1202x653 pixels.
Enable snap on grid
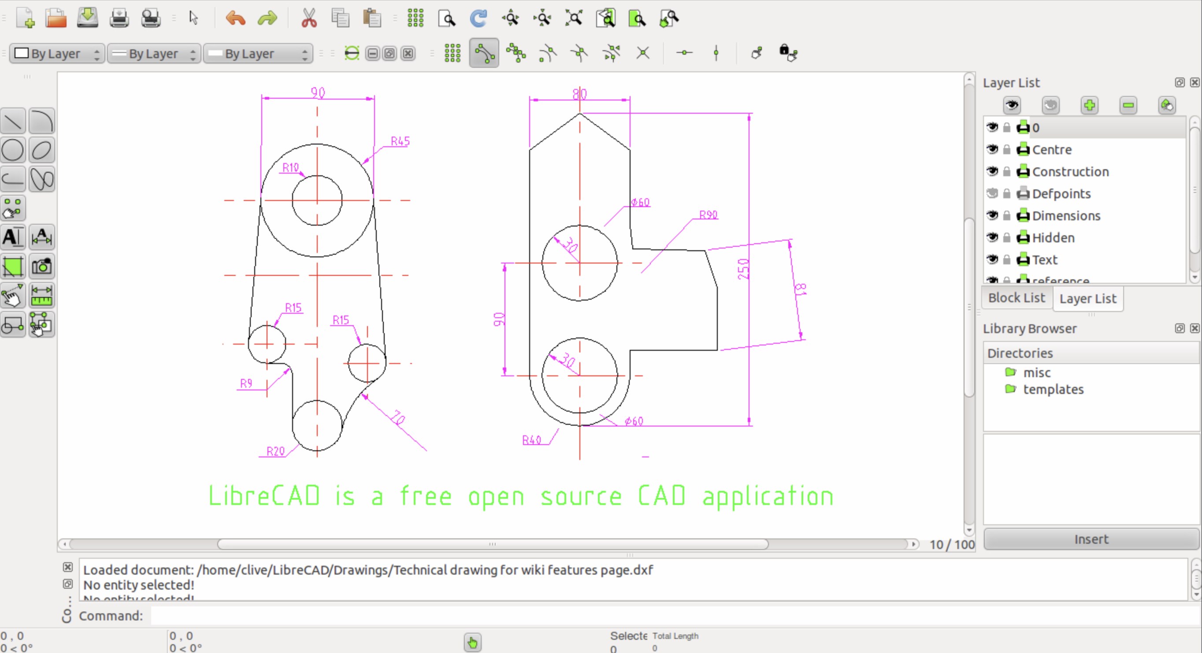tap(452, 53)
